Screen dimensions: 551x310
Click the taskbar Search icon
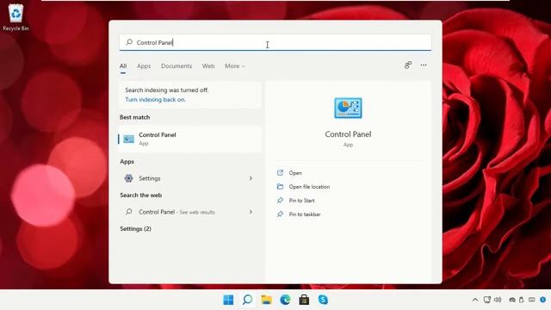pyautogui.click(x=247, y=300)
